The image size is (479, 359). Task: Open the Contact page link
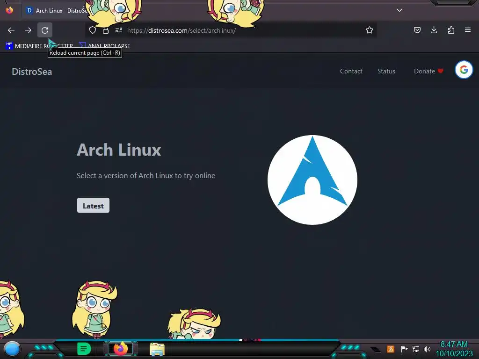click(x=351, y=71)
